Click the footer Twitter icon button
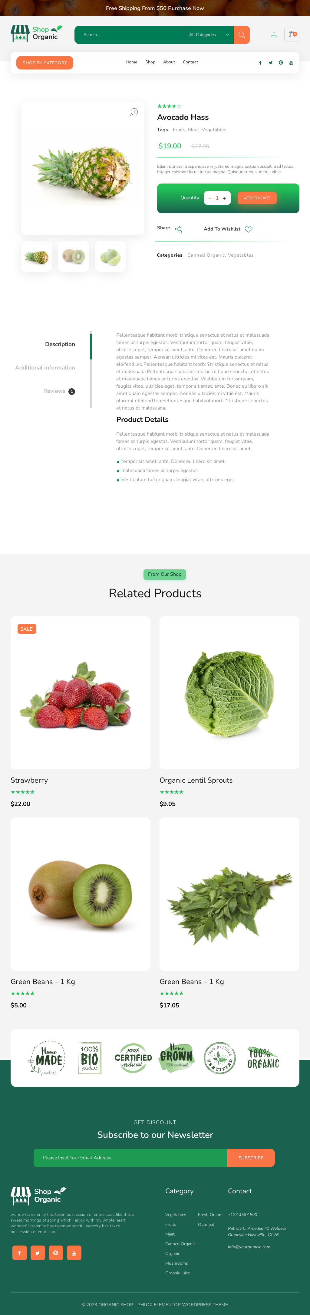 pyautogui.click(x=37, y=1253)
